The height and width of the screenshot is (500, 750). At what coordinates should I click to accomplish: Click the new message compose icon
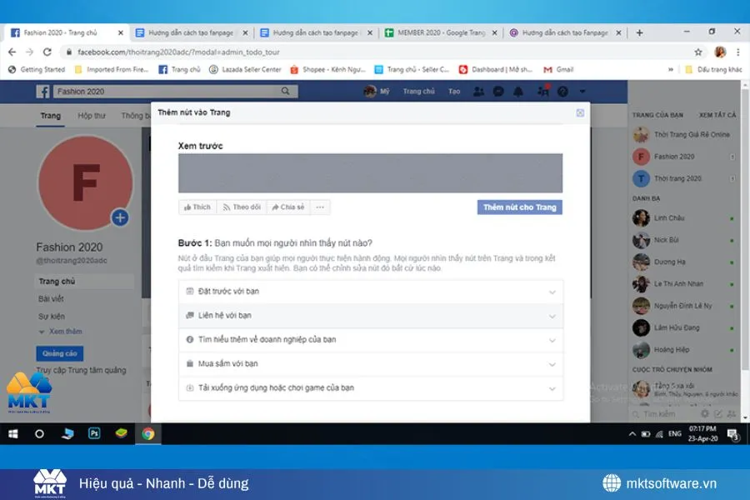[x=719, y=413]
